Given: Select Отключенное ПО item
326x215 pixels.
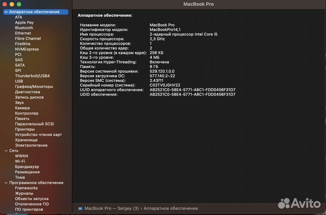Looking at the screenshot, I should (32, 204).
